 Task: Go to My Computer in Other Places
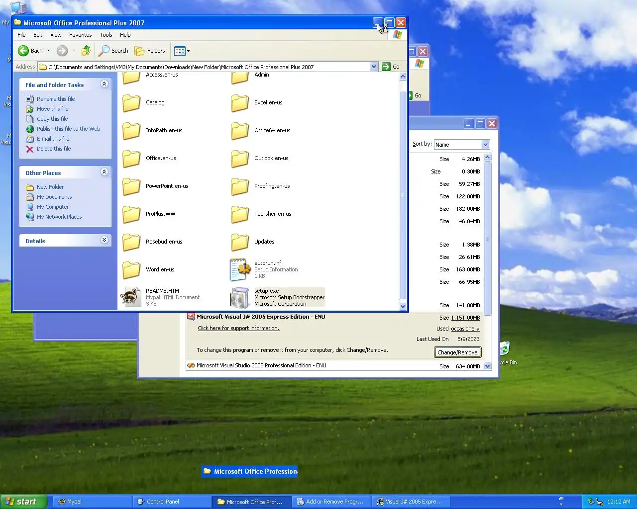53,207
